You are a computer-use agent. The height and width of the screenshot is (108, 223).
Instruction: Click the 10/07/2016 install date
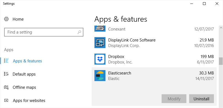pyautogui.click(x=204, y=46)
